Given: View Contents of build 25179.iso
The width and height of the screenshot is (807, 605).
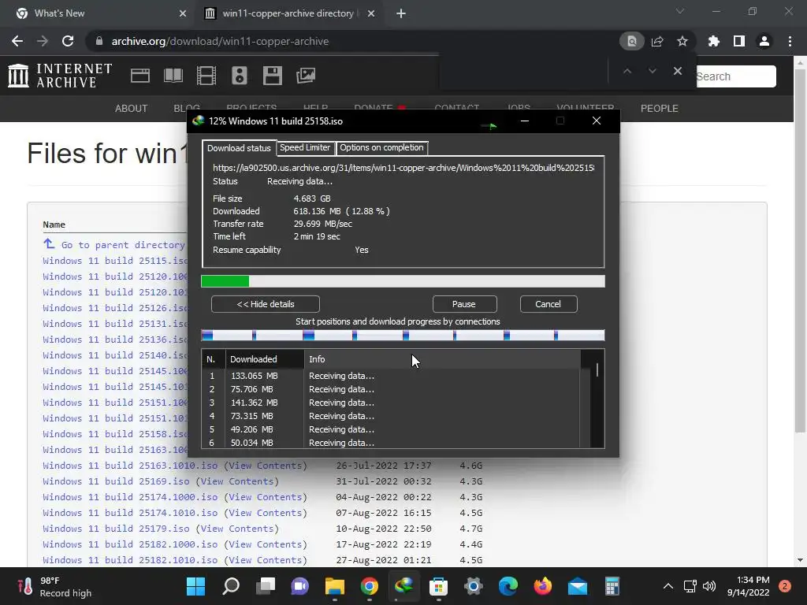Looking at the screenshot, I should (x=237, y=529).
